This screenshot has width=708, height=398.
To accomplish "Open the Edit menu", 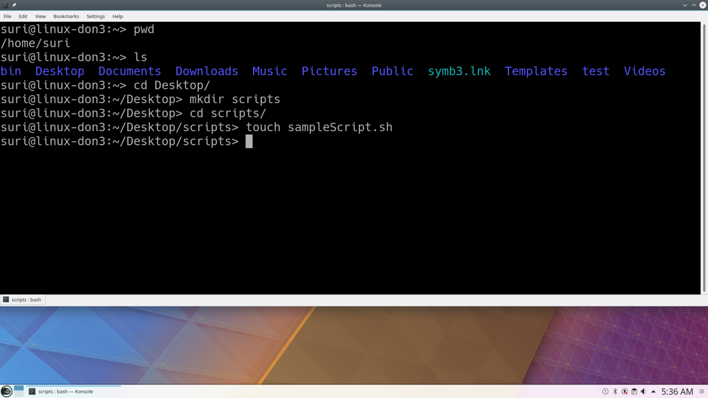I will tap(23, 16).
